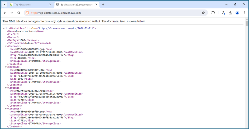Image resolution: width=249 pixels, height=129 pixels.
Task: Click the date 2021-09-07T17:31:09.000Z
Action: (45, 52)
